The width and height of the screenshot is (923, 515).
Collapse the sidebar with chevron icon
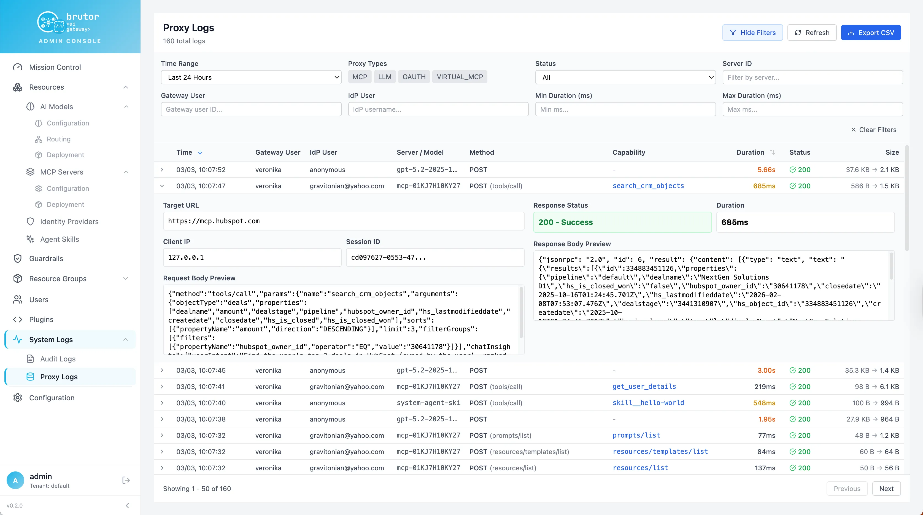click(127, 506)
